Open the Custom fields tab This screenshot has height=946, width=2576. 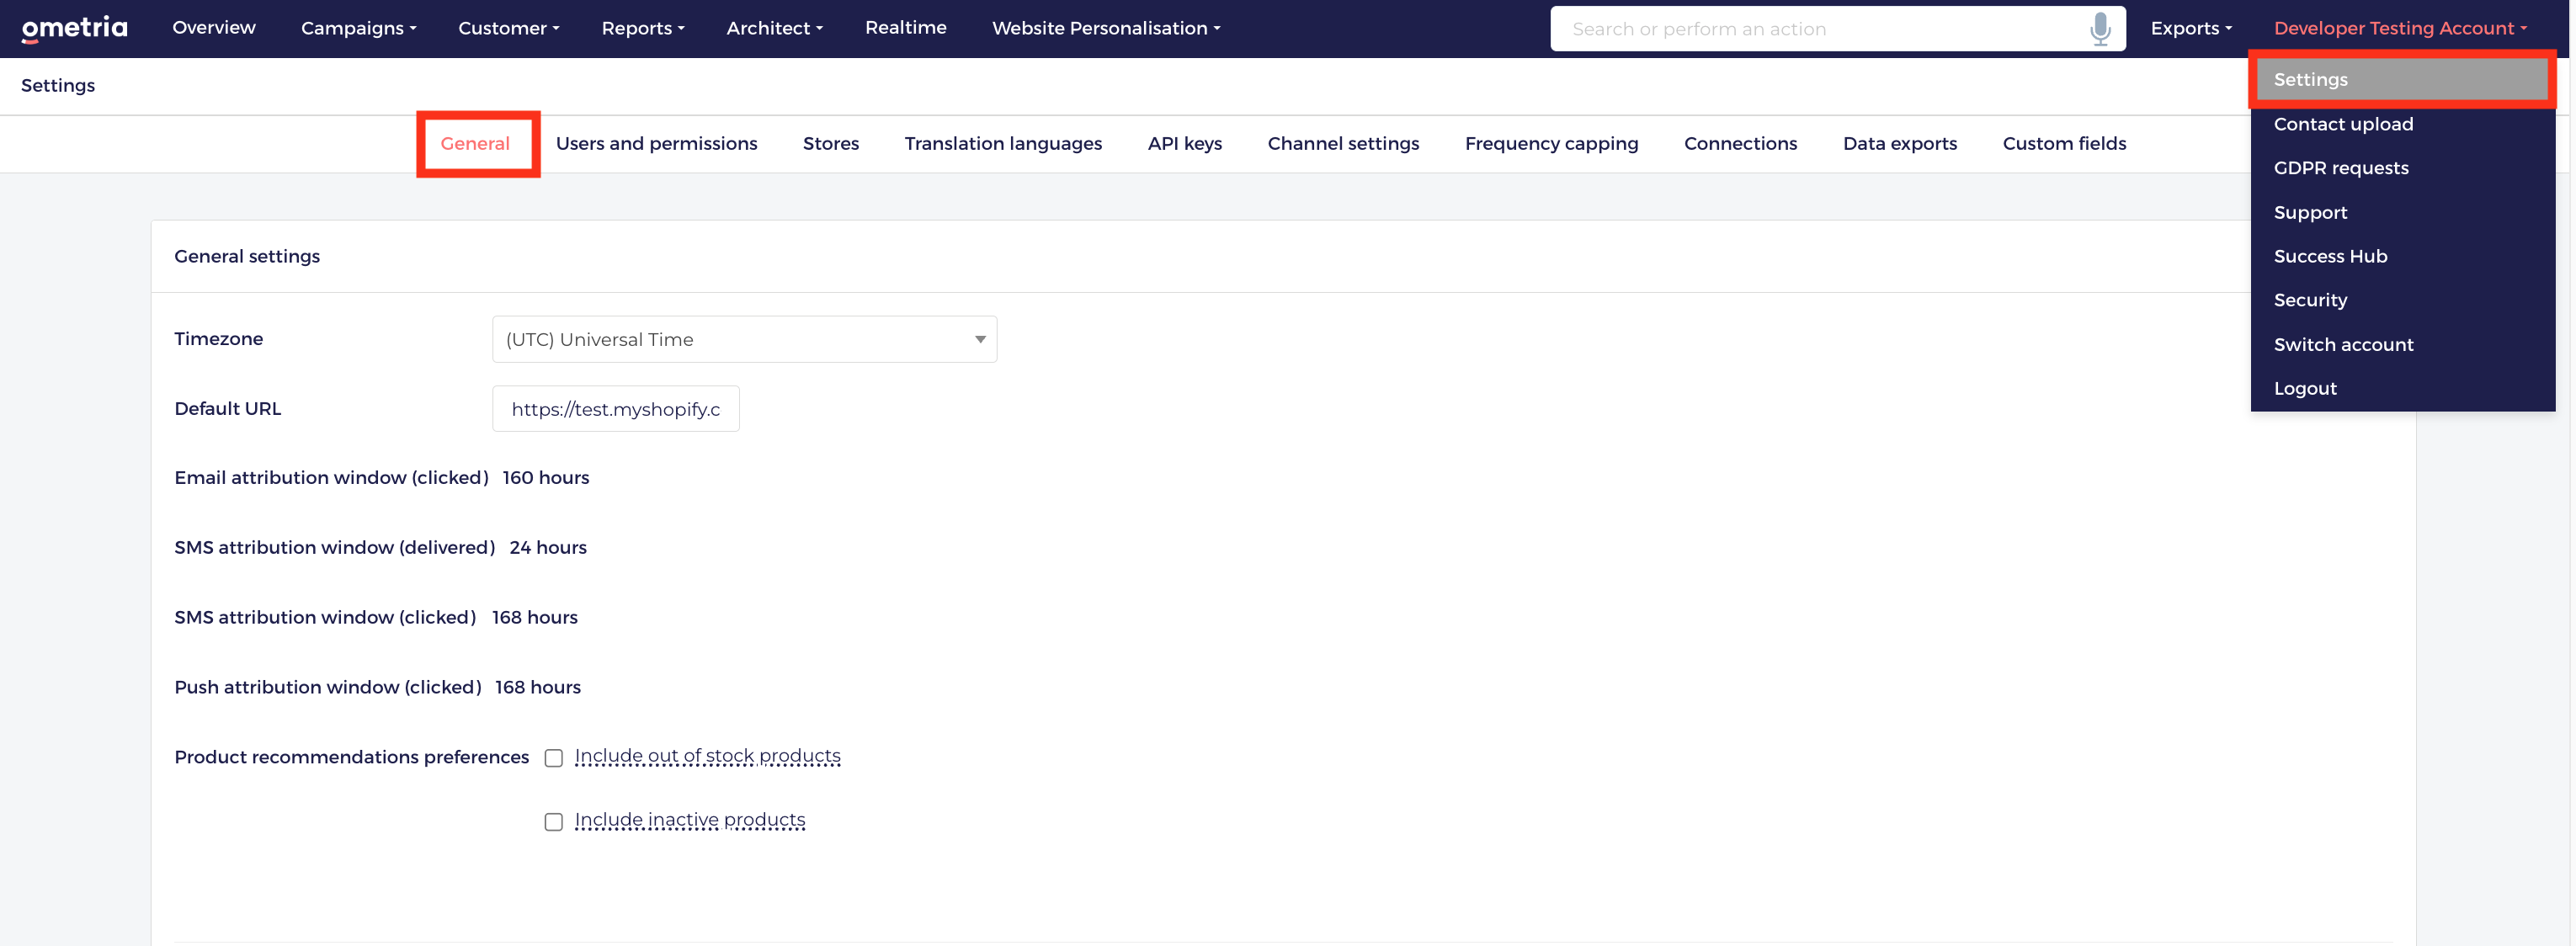(x=2064, y=144)
